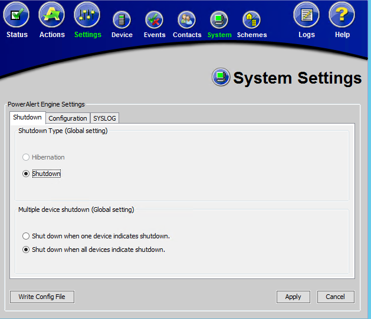Screen dimensions: 371x319
Task: Click the PowerAlert Engine Settings group label
Action: [x=46, y=104]
